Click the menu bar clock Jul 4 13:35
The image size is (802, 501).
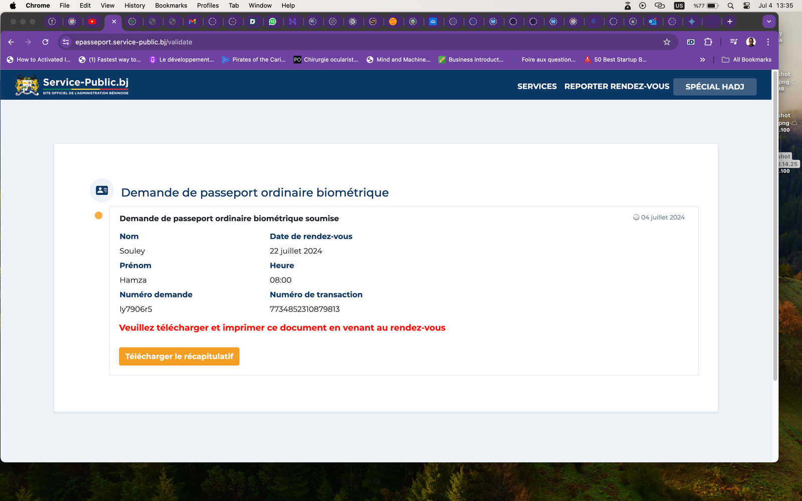(775, 6)
